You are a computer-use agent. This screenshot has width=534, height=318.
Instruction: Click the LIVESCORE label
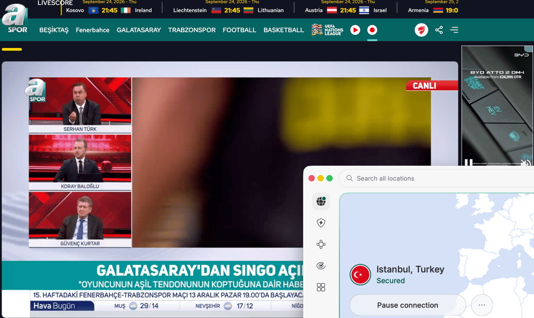pos(55,3)
